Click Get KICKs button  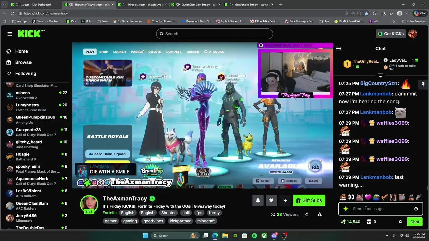[391, 34]
